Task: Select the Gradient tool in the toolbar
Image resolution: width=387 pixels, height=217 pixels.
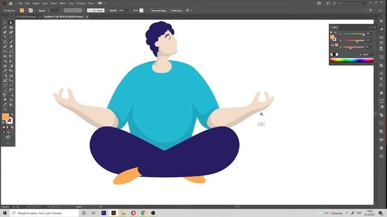Action: pos(11,66)
